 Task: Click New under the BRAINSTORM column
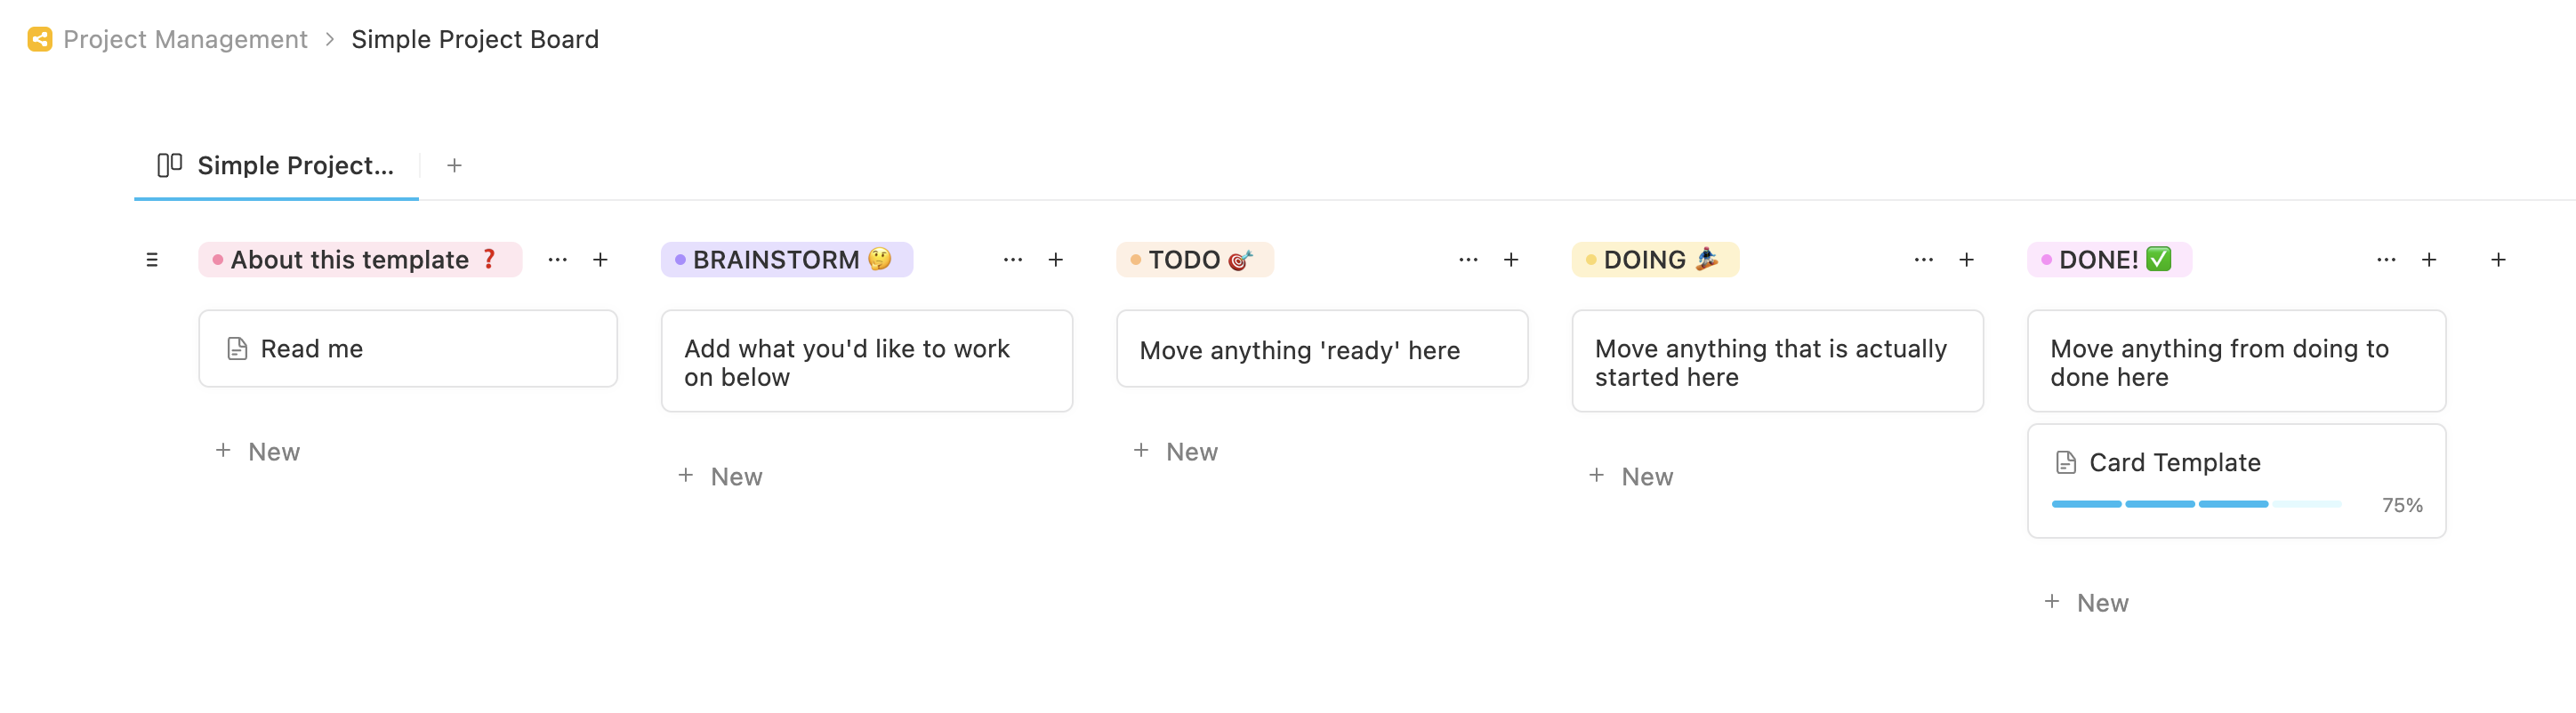pyautogui.click(x=721, y=476)
